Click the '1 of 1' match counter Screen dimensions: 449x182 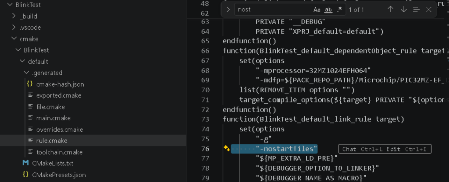pyautogui.click(x=356, y=10)
